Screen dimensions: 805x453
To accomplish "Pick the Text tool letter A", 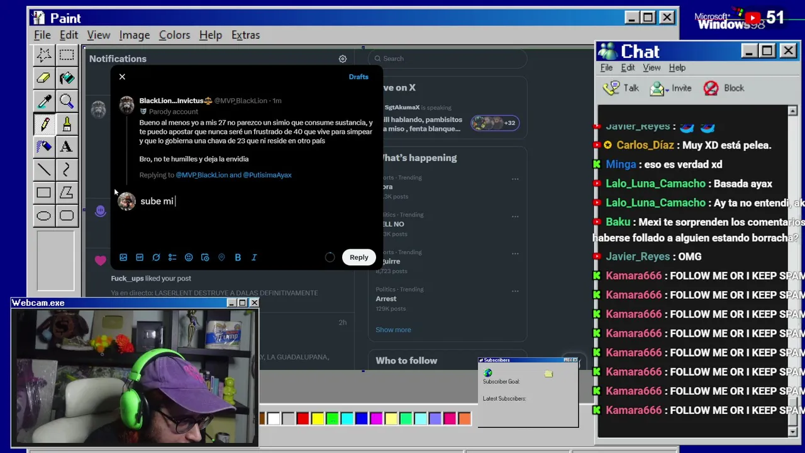I will (x=67, y=147).
